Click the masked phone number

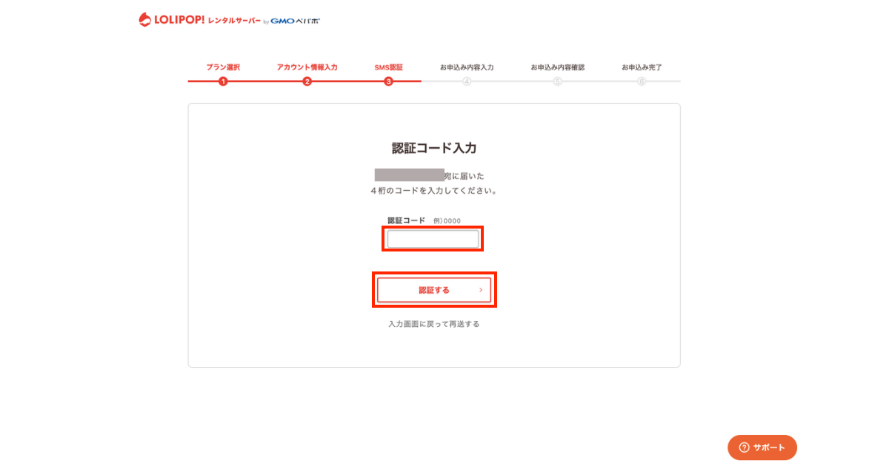[x=409, y=175]
